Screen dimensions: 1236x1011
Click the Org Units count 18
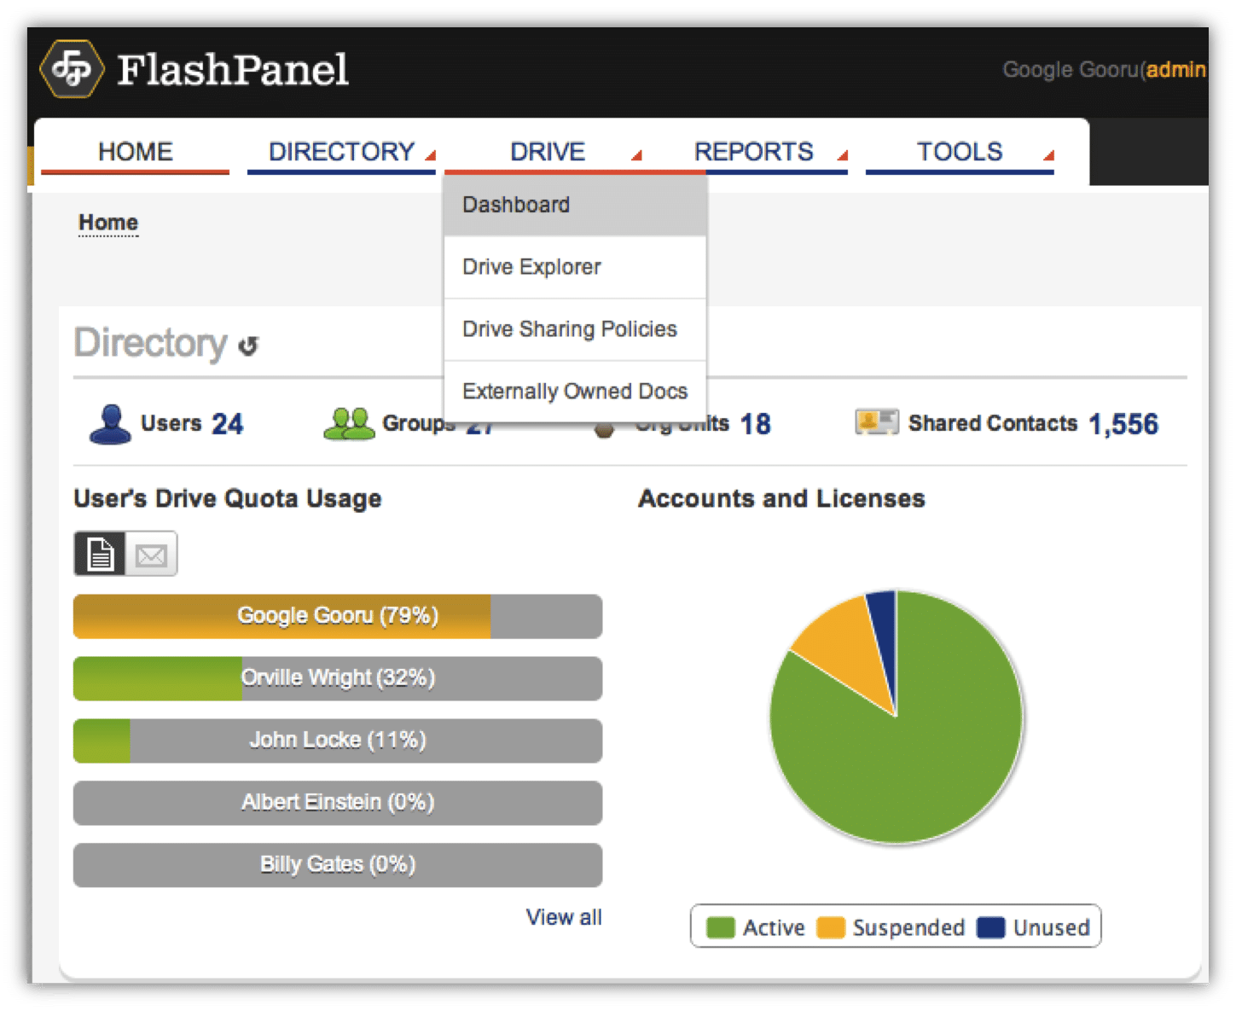(x=756, y=424)
